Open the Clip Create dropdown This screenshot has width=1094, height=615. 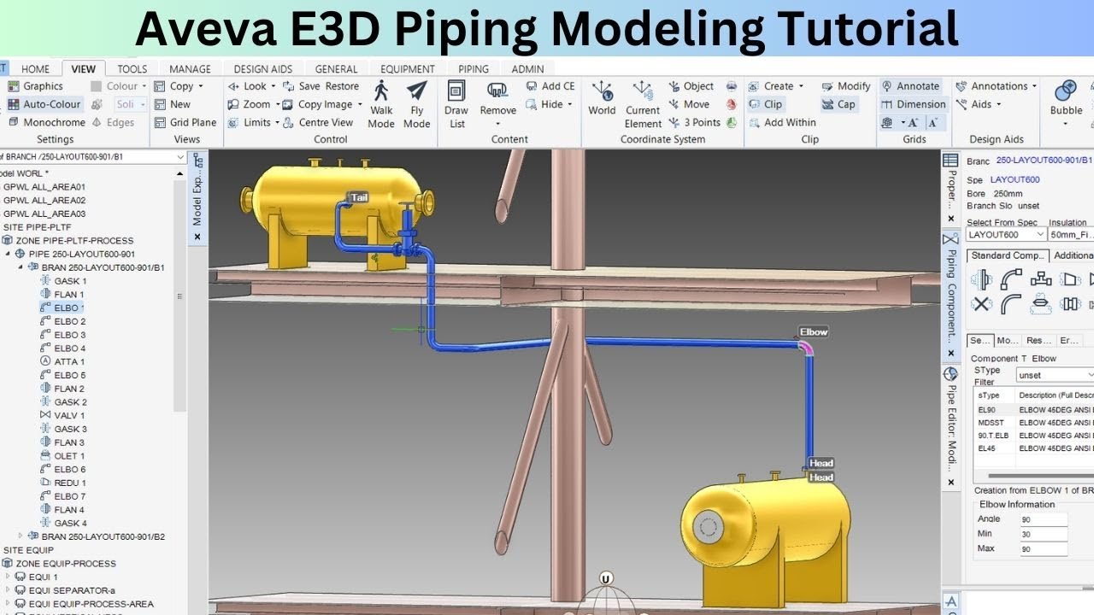tap(776, 86)
